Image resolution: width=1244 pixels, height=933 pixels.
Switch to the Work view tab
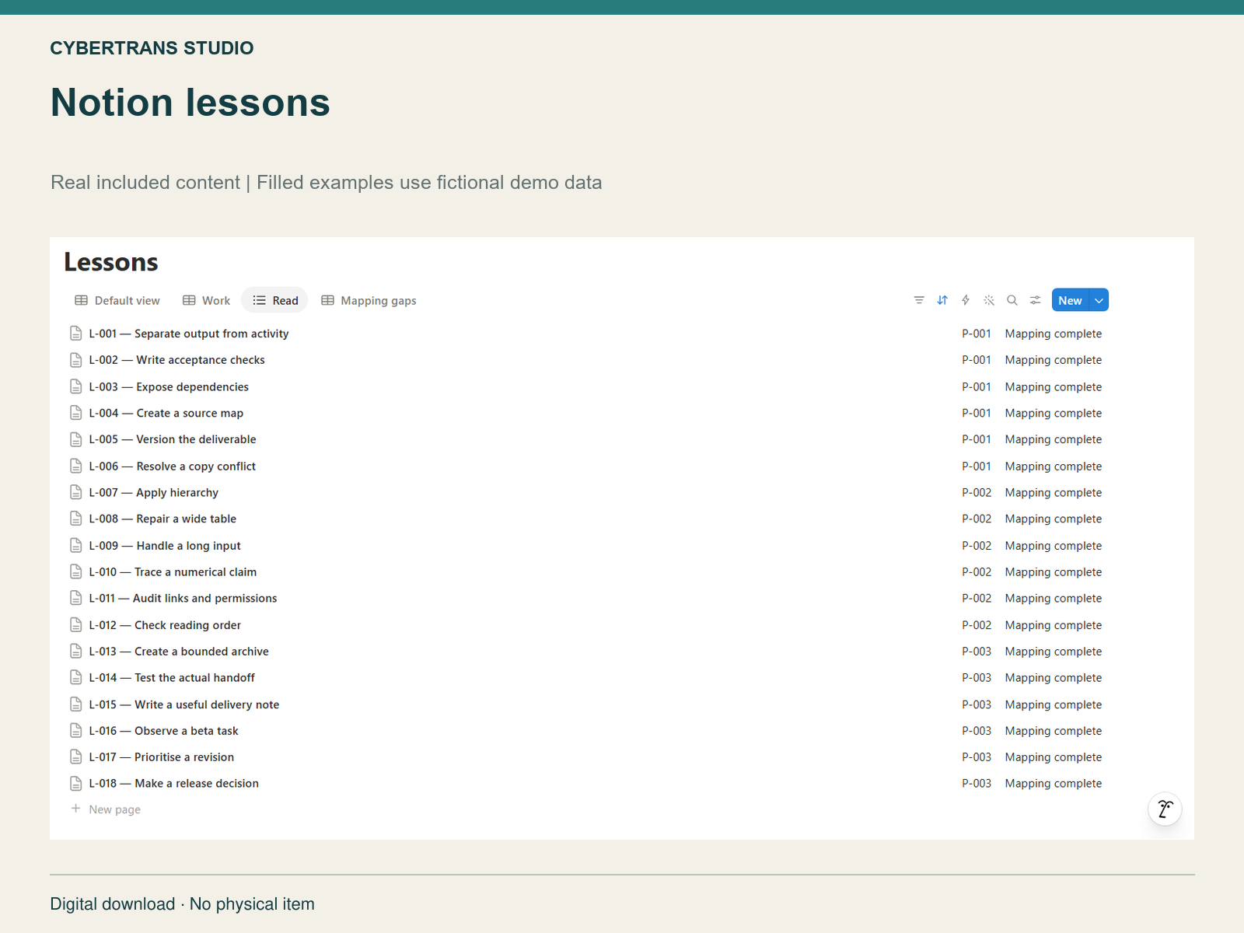pos(207,301)
